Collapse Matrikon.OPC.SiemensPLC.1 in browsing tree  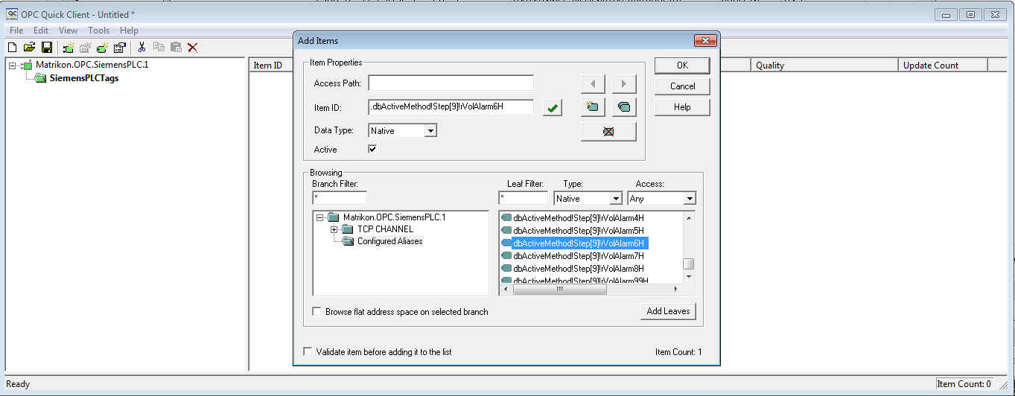pos(320,217)
